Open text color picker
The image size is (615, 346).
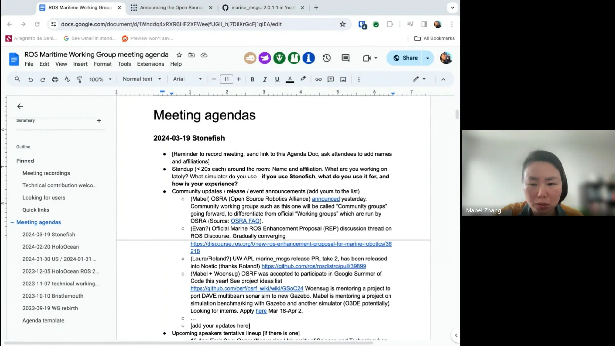click(x=290, y=79)
